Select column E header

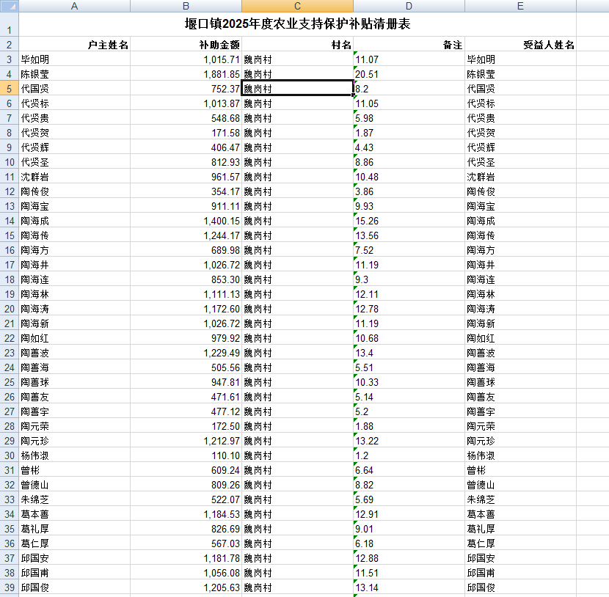tap(520, 6)
